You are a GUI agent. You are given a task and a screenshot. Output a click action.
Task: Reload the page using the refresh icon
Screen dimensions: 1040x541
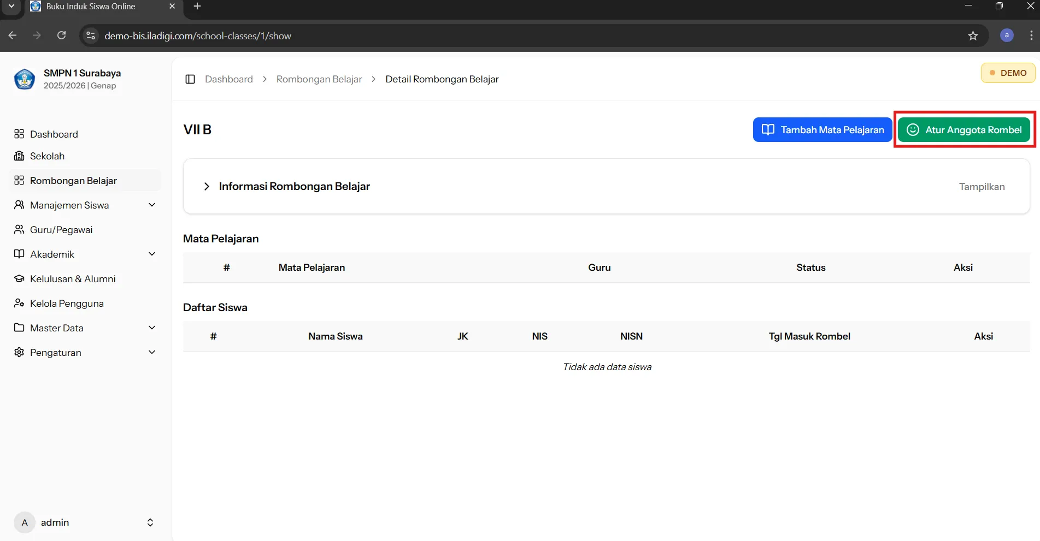coord(62,35)
